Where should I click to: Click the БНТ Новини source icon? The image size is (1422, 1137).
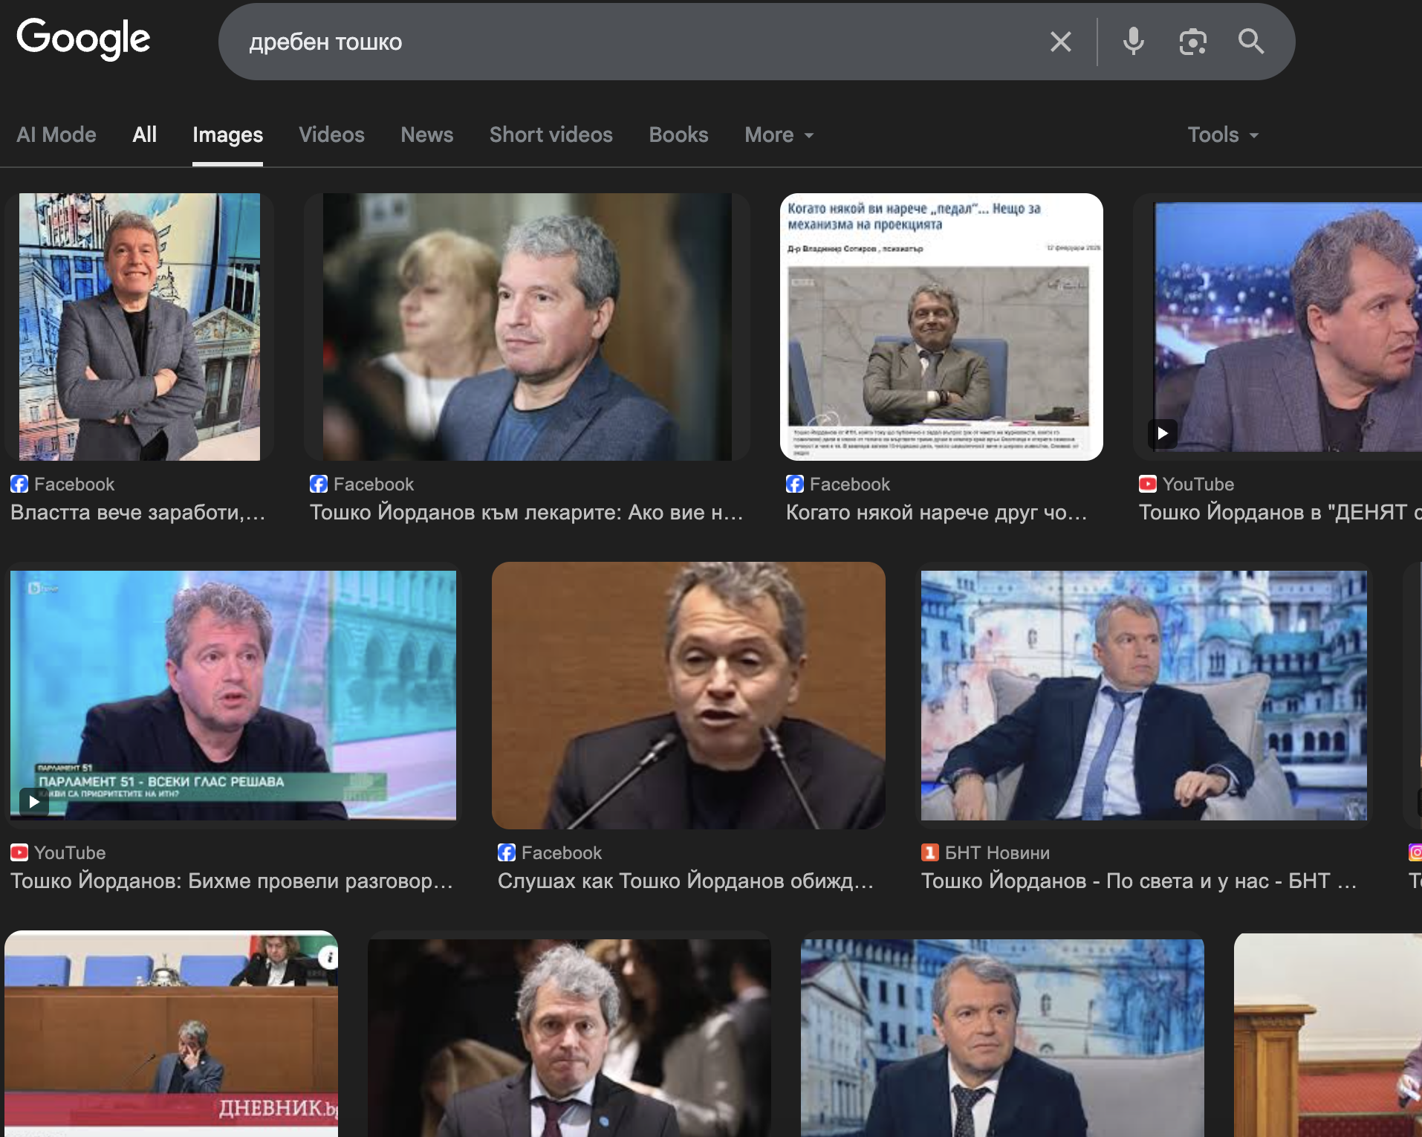(x=929, y=852)
